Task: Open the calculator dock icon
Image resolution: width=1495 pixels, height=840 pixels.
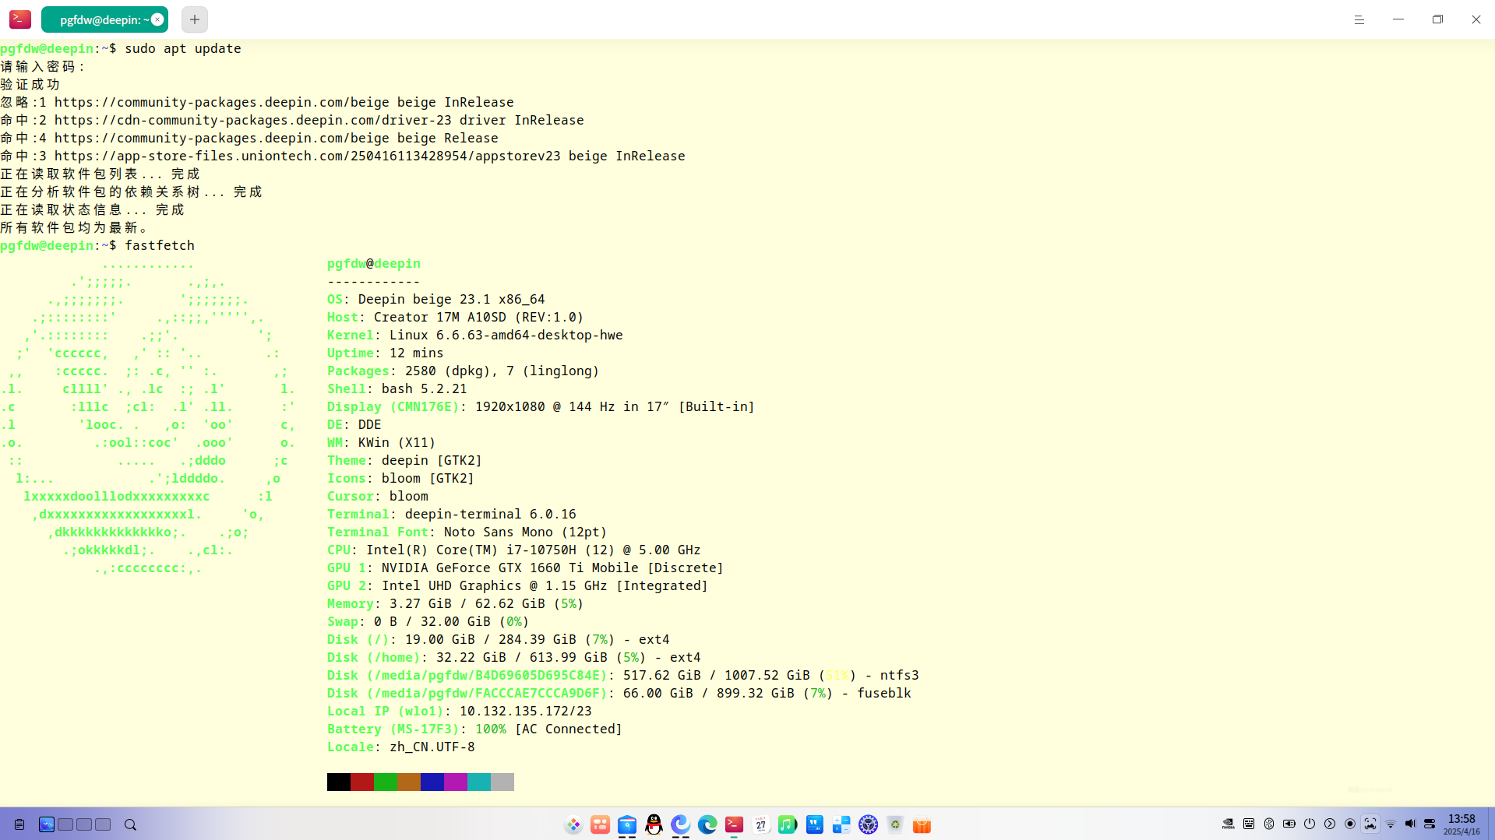Action: 841,824
